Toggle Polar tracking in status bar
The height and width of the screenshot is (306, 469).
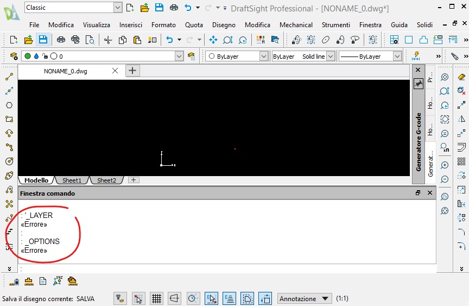click(x=193, y=298)
